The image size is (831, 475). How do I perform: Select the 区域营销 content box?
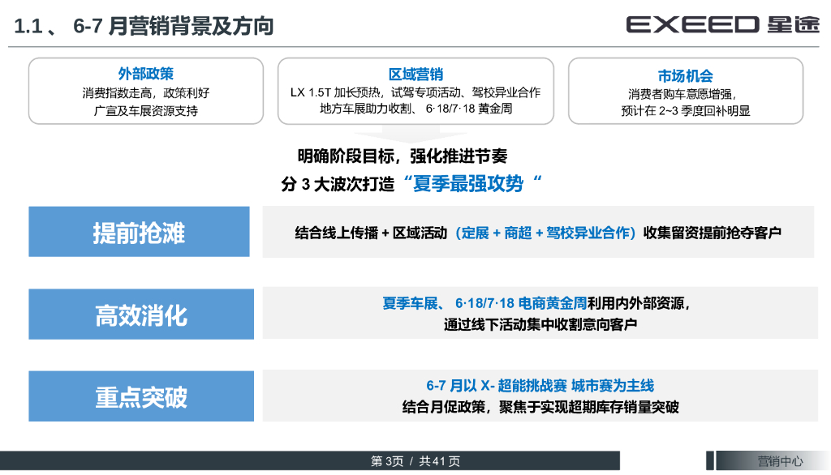point(415,92)
